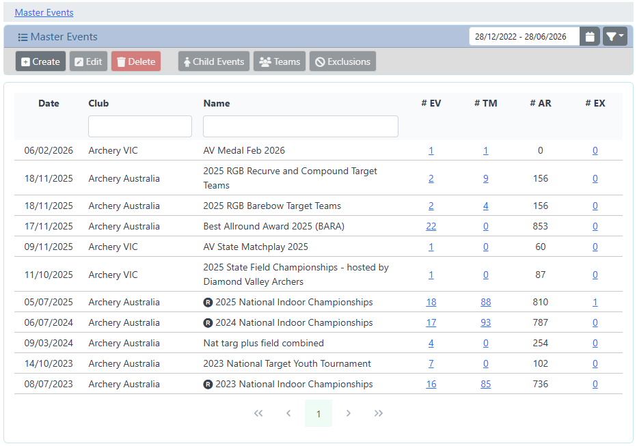637x446 pixels.
Task: Open 22 events link for Best Allround Award
Action: pyautogui.click(x=431, y=226)
